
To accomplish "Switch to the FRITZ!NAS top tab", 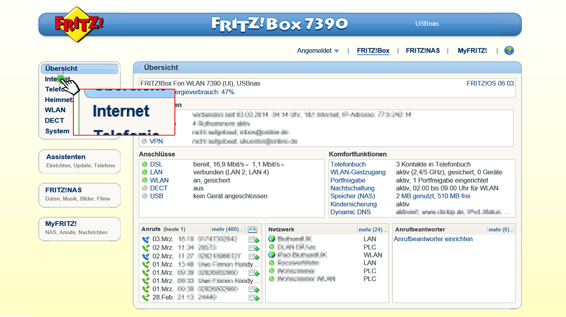I will click(x=423, y=51).
